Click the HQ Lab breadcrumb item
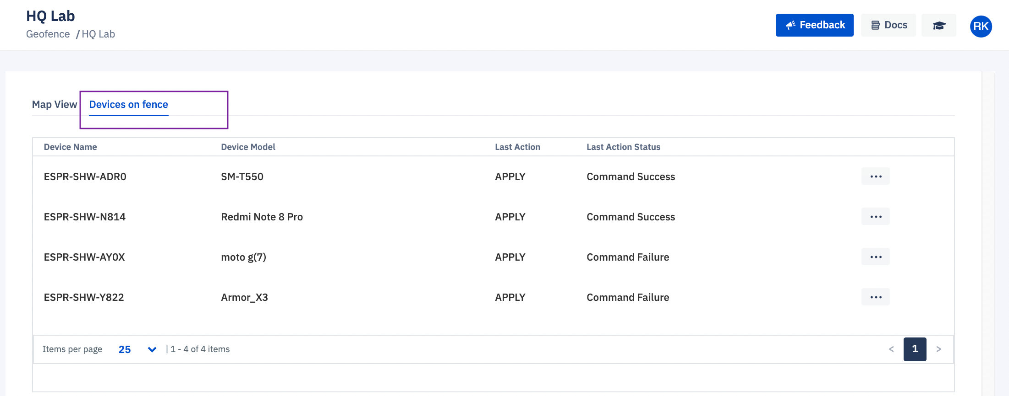 (99, 34)
